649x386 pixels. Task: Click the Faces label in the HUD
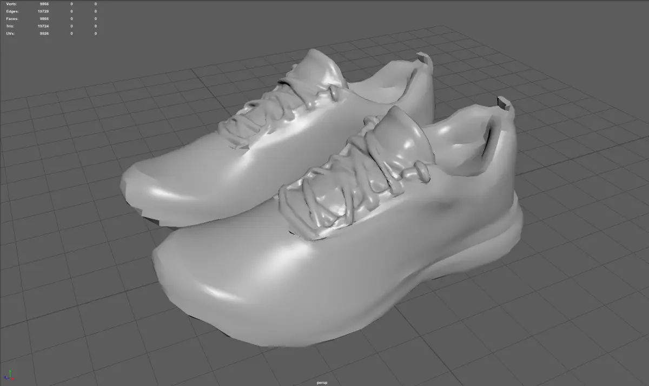[11, 18]
